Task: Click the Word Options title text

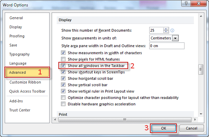Action: point(15,5)
